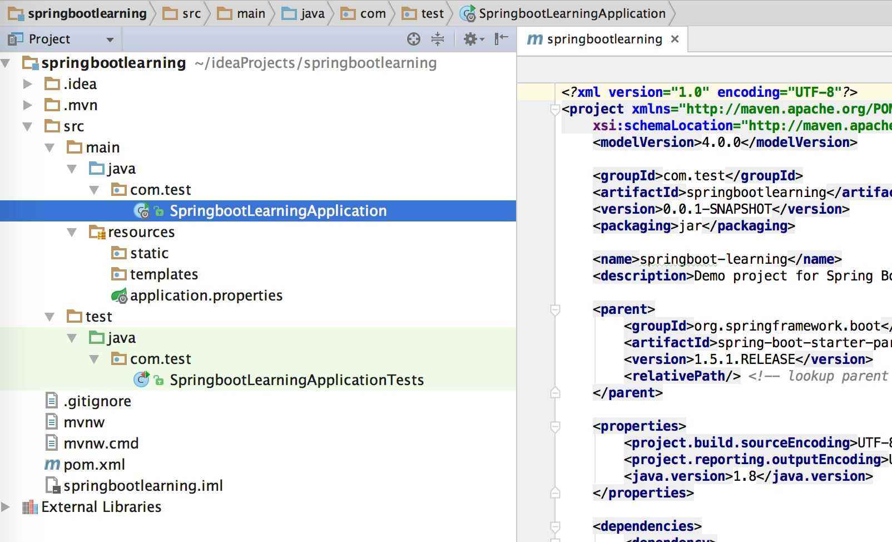This screenshot has width=892, height=542.
Task: Select the templates folder row
Action: point(258,274)
